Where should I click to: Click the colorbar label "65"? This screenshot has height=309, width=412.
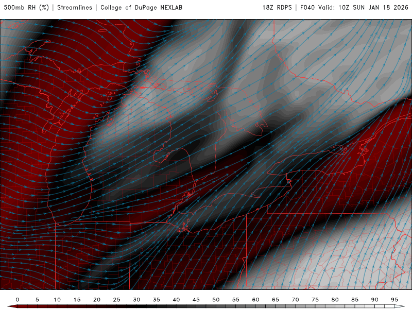276,300
